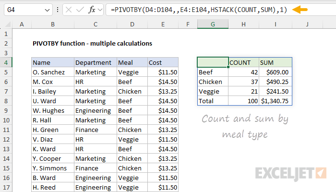Click the Insert Function fx icon
This screenshot has height=192, width=336.
click(x=92, y=10)
